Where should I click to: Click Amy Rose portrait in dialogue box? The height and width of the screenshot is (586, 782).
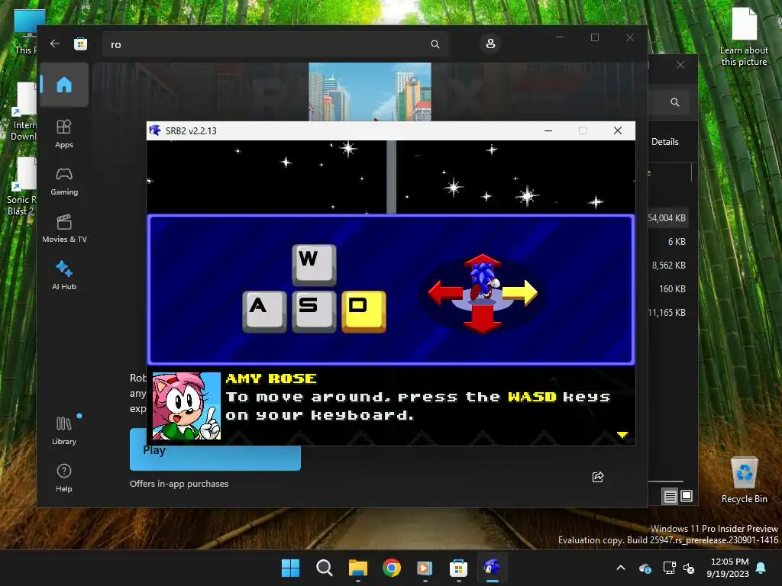(x=186, y=406)
